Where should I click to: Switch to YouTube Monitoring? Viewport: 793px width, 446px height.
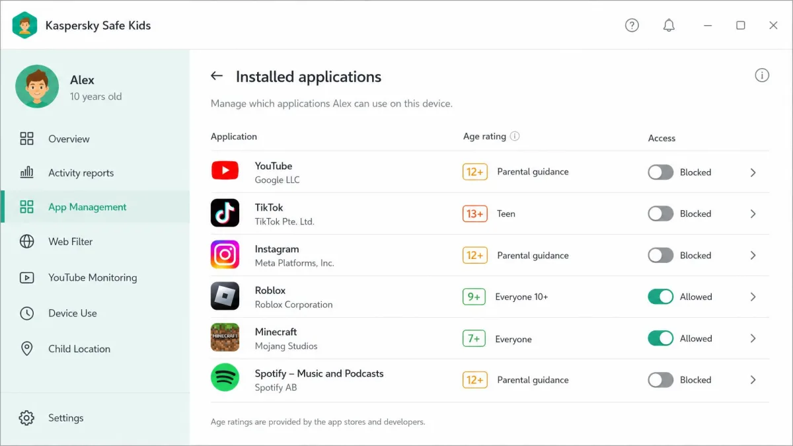pos(95,278)
